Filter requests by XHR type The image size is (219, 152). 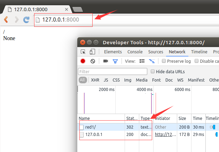(x=95, y=80)
